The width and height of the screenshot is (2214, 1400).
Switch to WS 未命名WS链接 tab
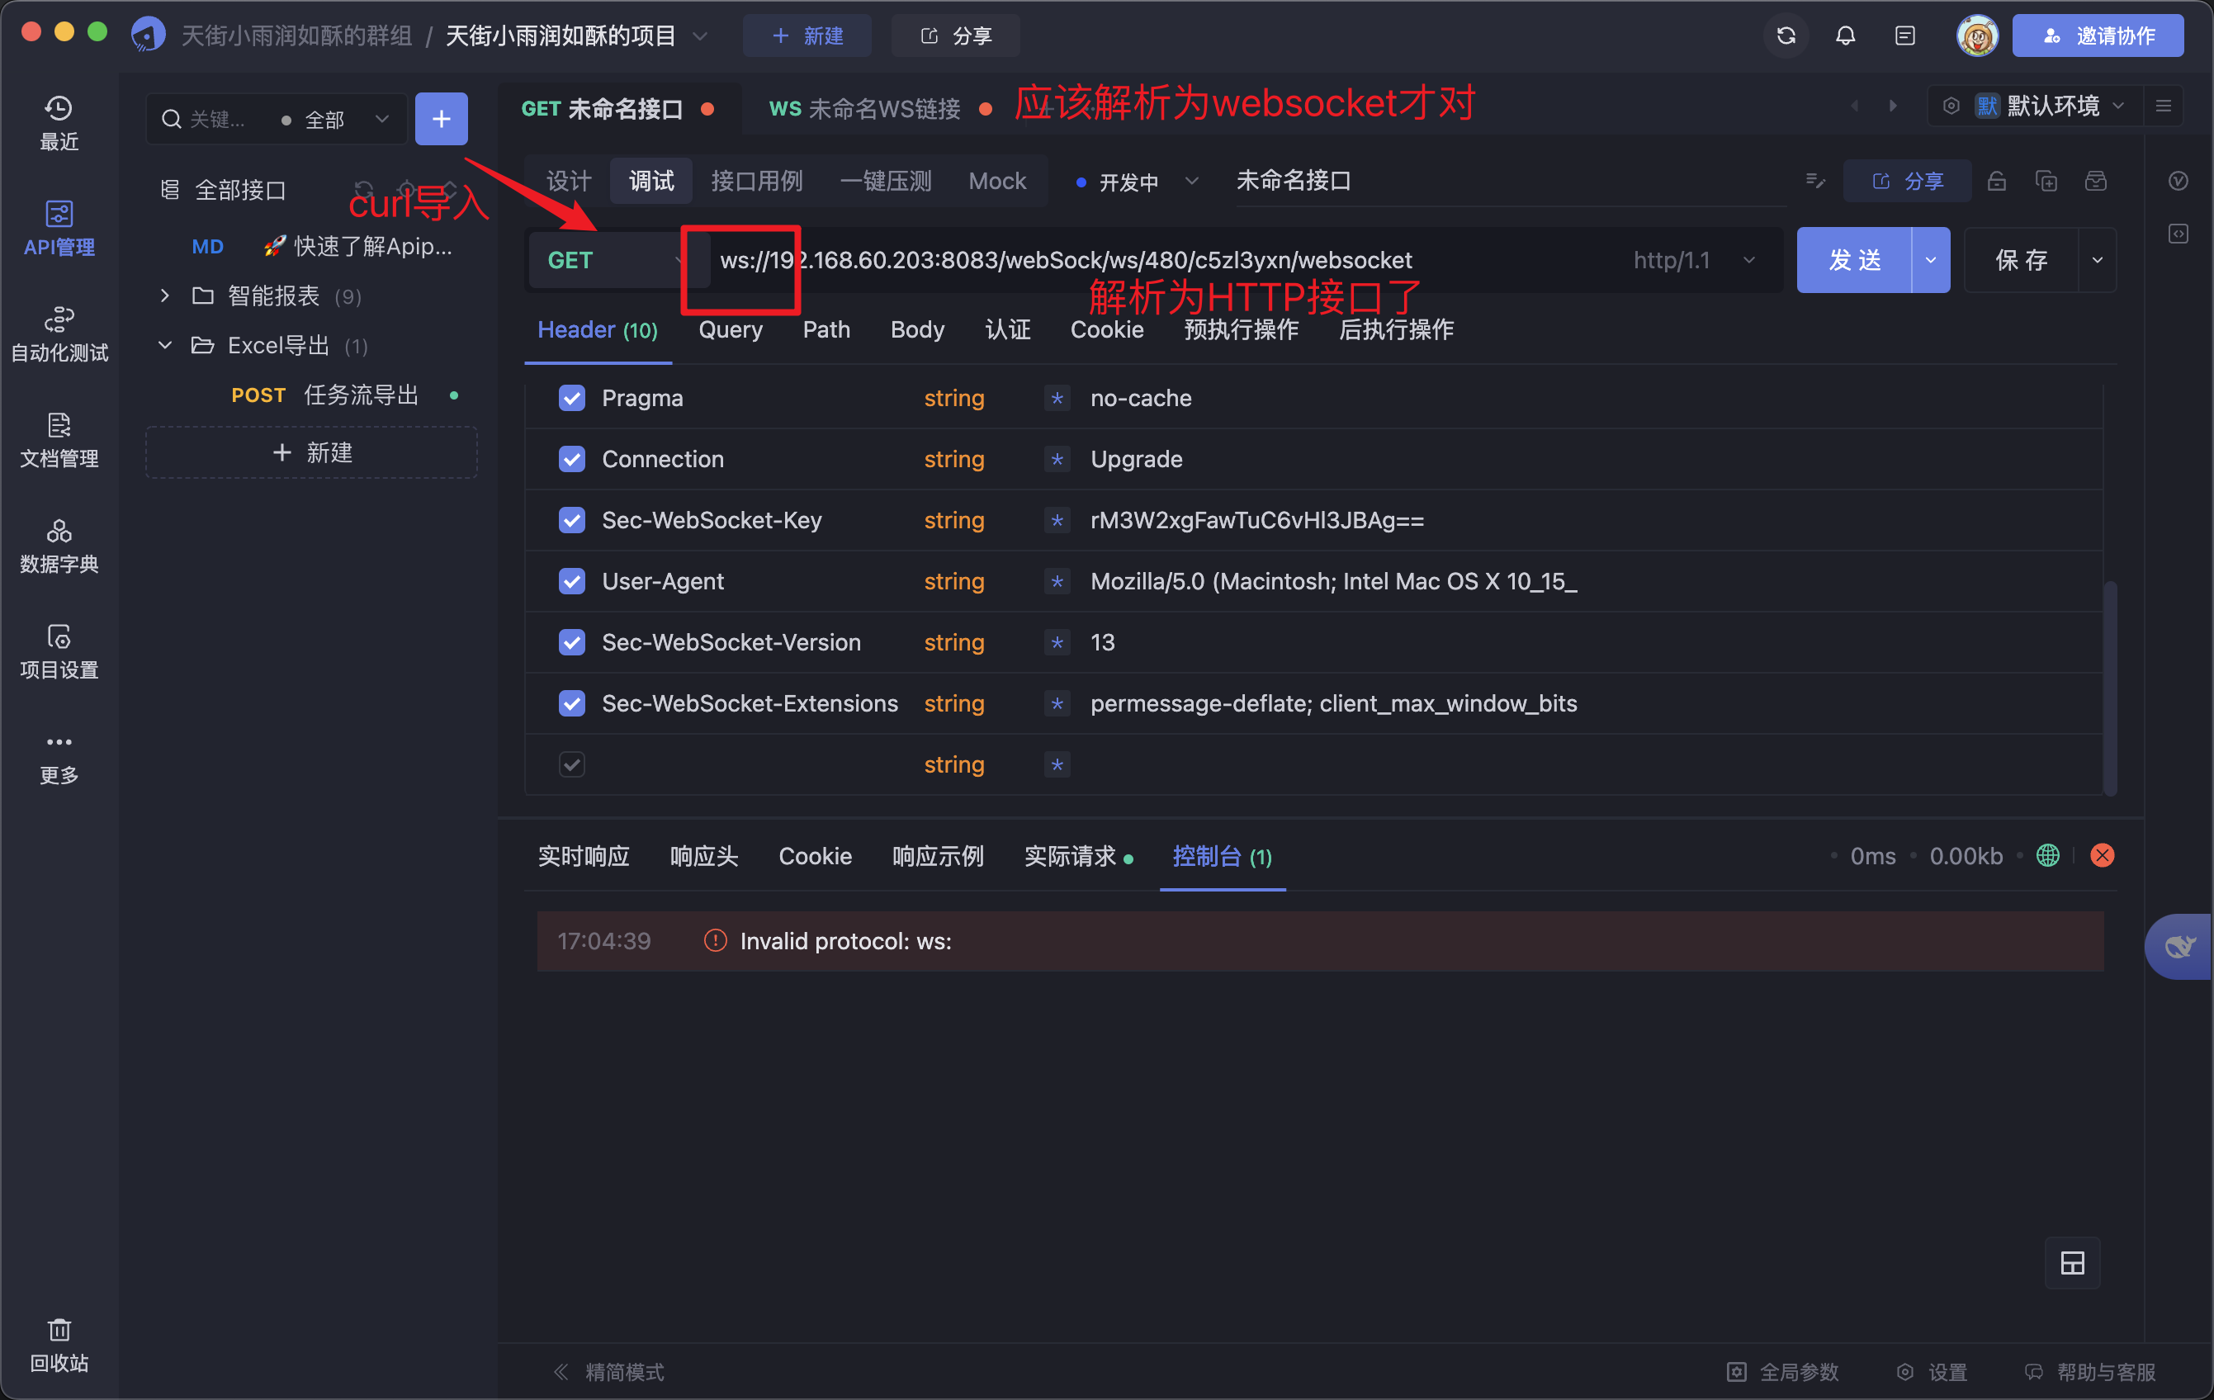(x=880, y=108)
